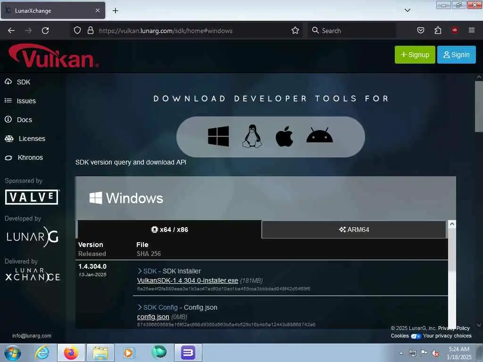Open Firefox from the taskbar
Viewport: 483px width, 362px height.
[x=71, y=353]
